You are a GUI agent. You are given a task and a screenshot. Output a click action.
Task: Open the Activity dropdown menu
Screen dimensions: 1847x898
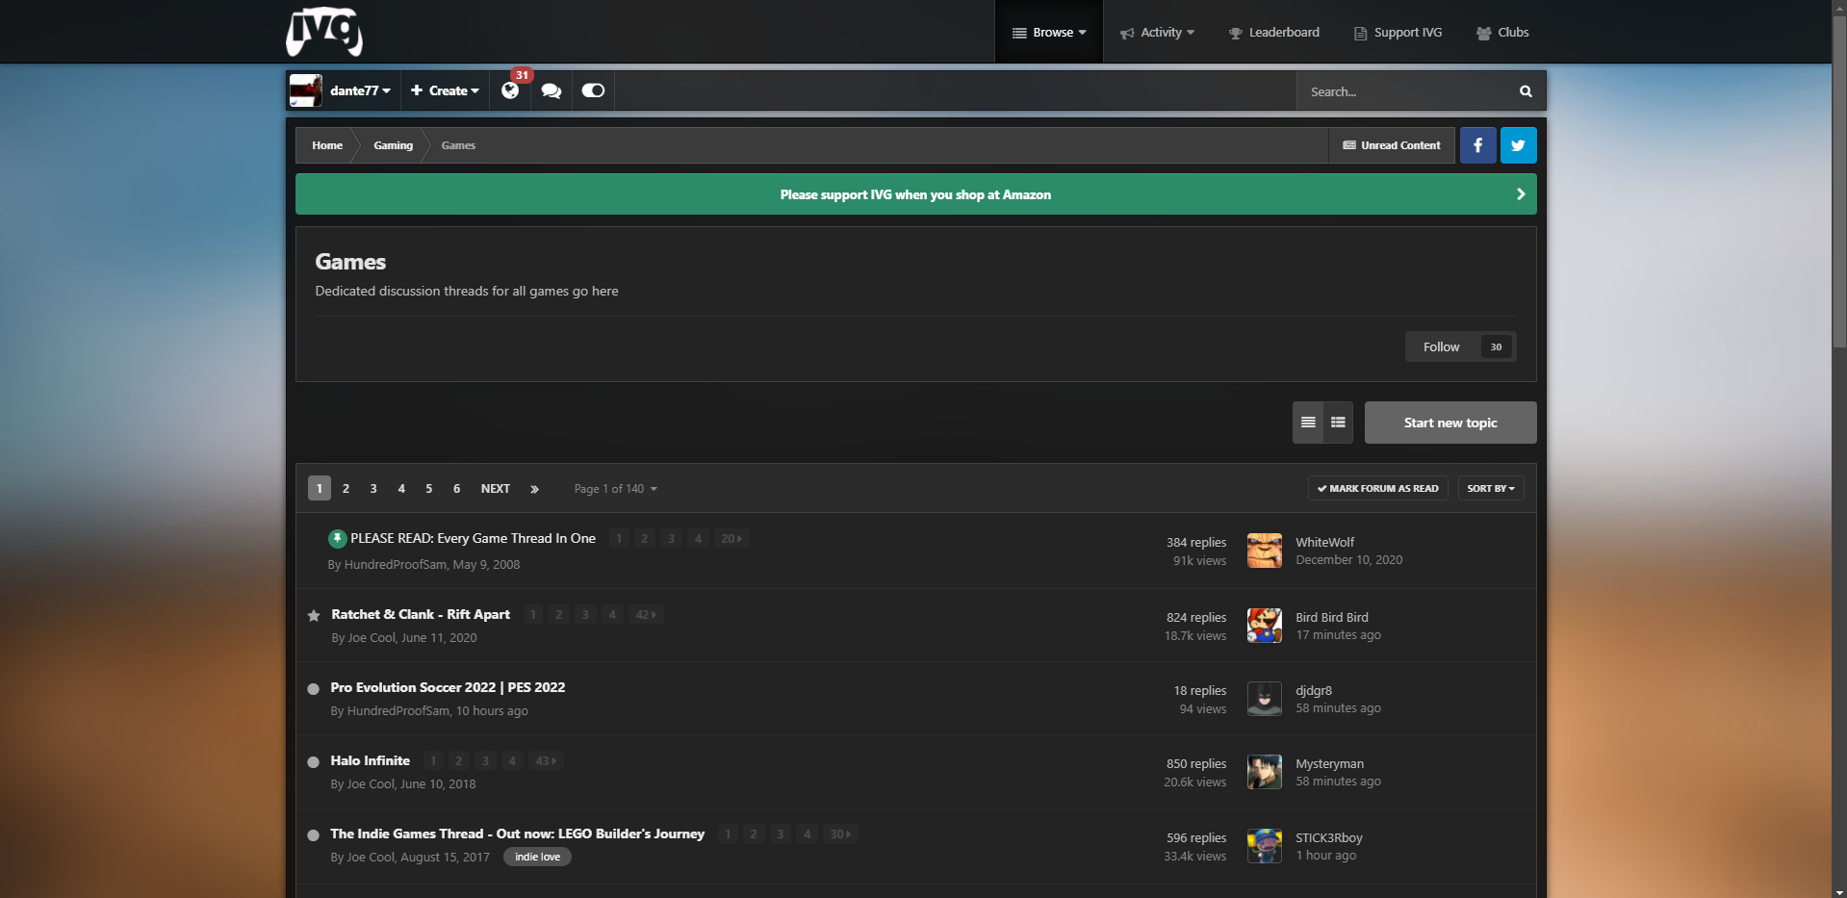coord(1158,32)
